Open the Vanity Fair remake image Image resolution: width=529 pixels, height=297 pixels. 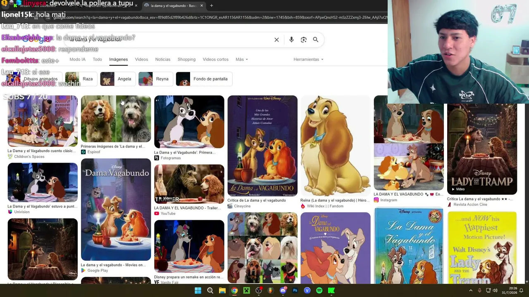coord(189,246)
